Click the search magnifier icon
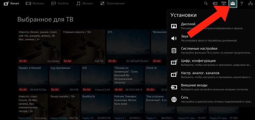 tap(206, 3)
